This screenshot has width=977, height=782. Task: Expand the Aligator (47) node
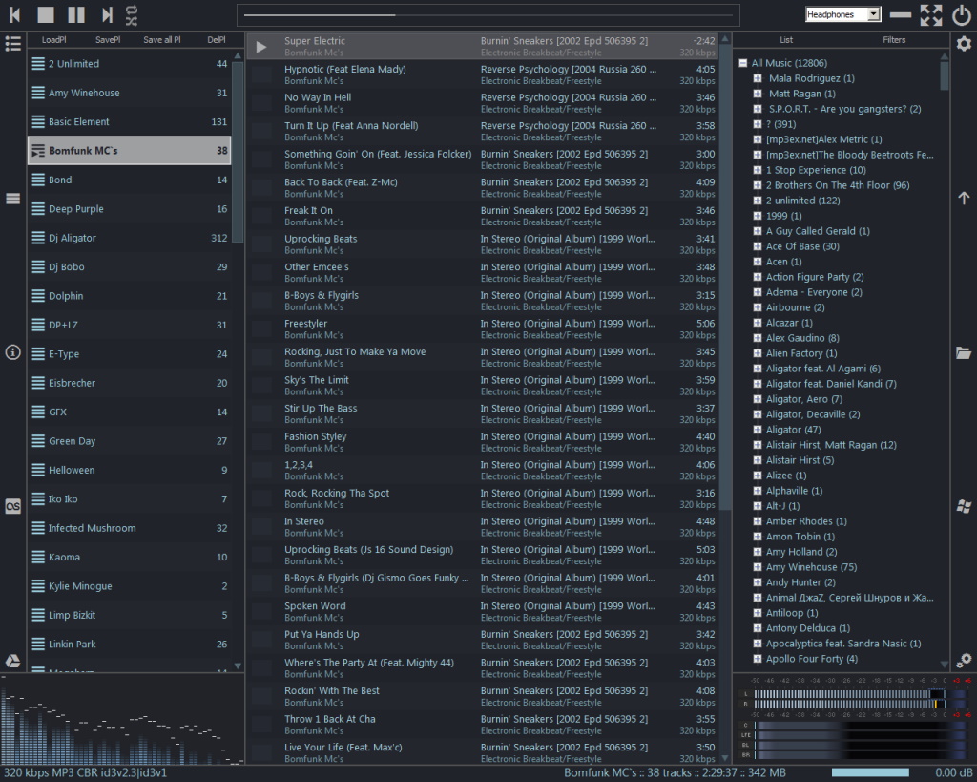point(758,430)
